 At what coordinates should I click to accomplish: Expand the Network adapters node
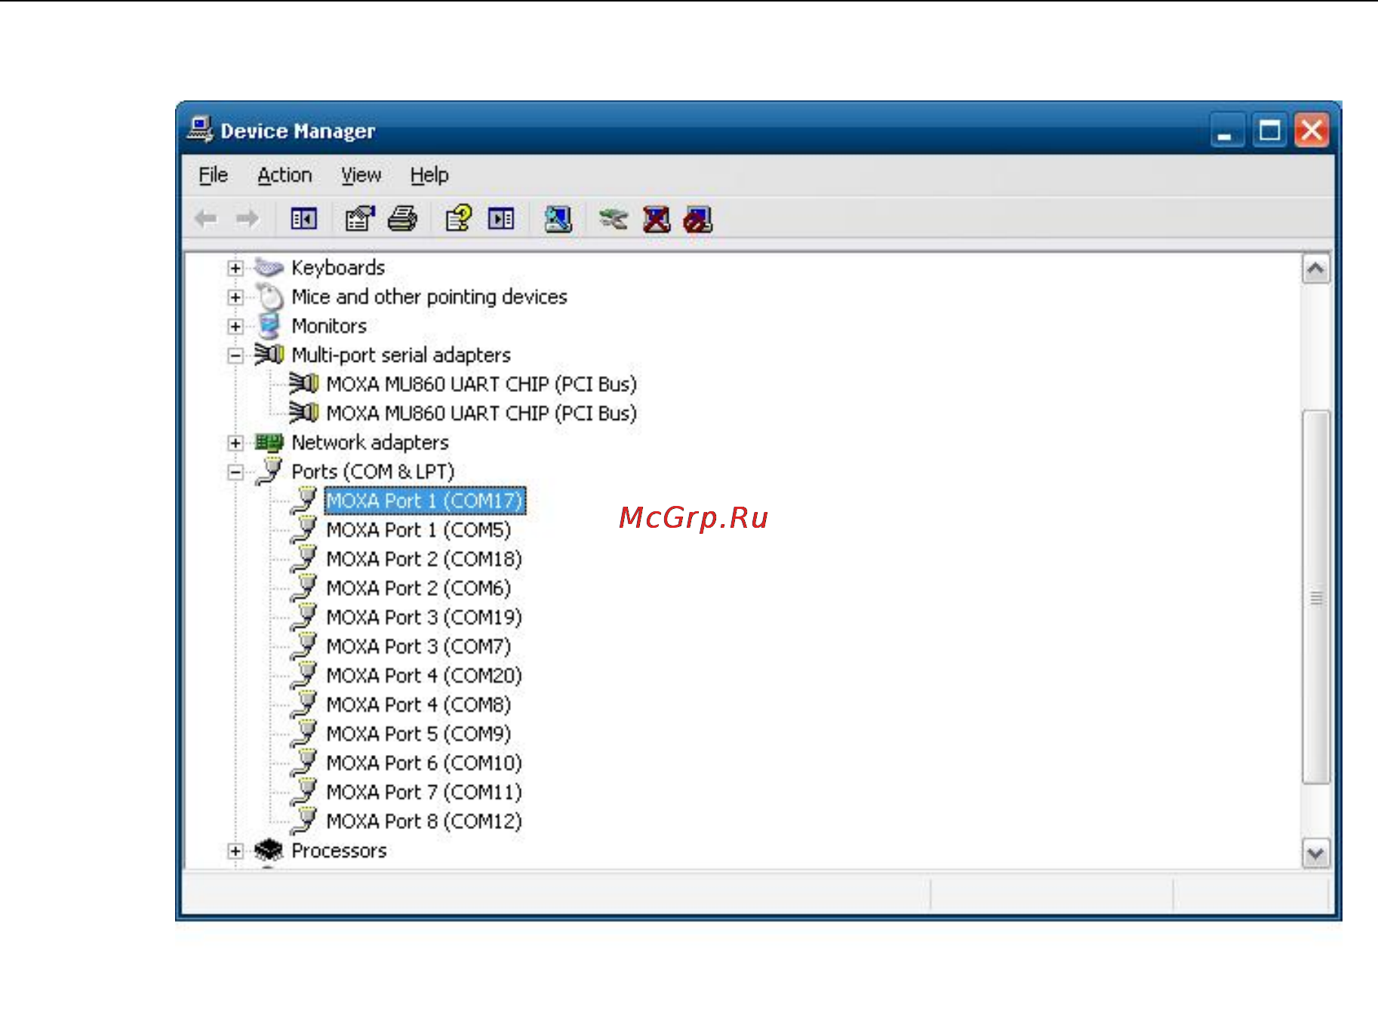tap(235, 442)
